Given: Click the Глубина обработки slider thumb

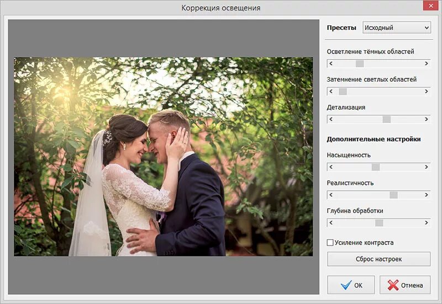Looking at the screenshot, I should (x=379, y=223).
